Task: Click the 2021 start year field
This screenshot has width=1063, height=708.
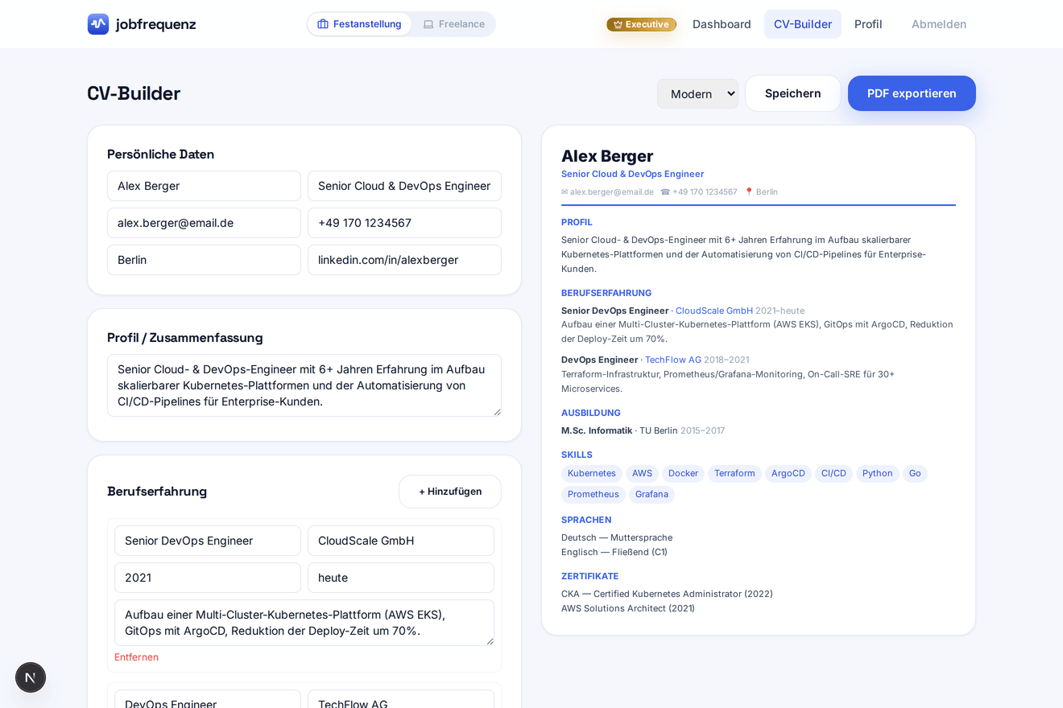Action: 208,578
